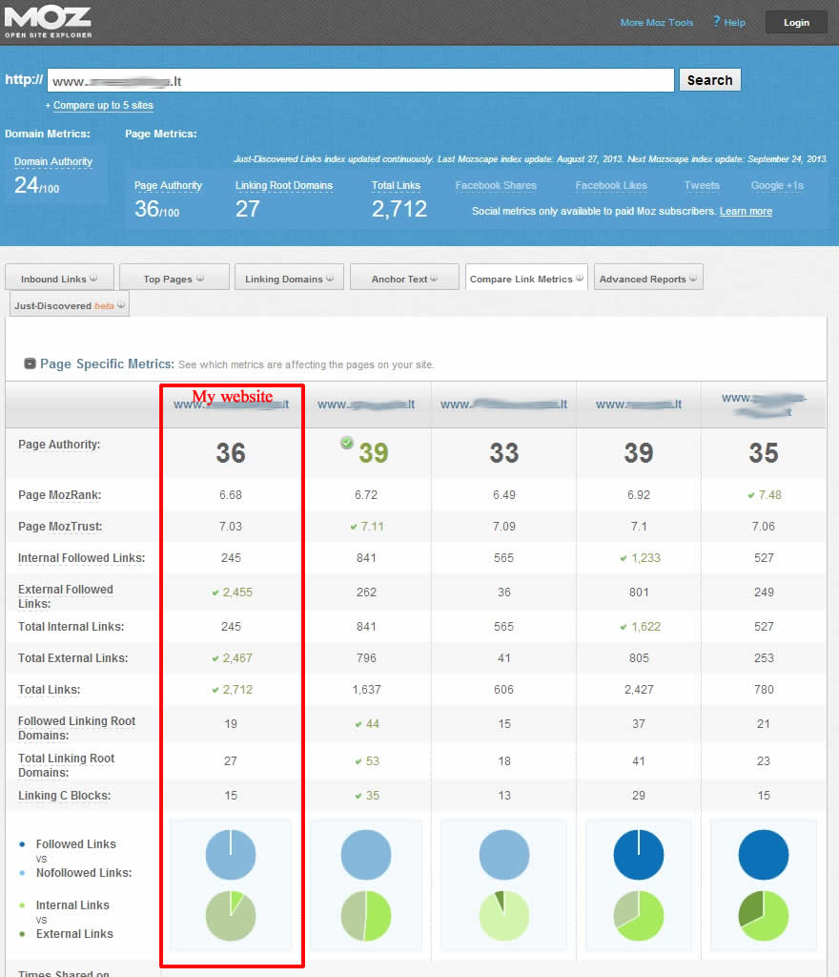Click the Page MozRank row label
The height and width of the screenshot is (977, 839).
(59, 495)
